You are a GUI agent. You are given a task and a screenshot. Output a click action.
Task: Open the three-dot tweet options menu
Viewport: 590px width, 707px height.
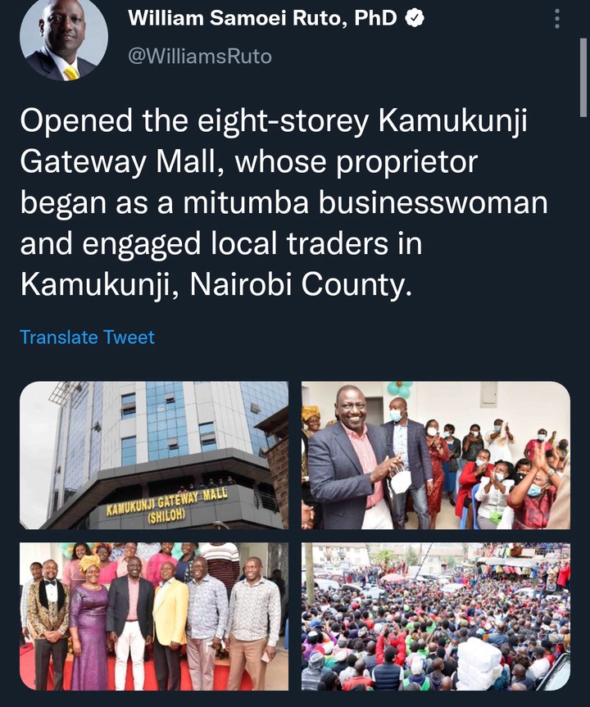click(x=557, y=20)
